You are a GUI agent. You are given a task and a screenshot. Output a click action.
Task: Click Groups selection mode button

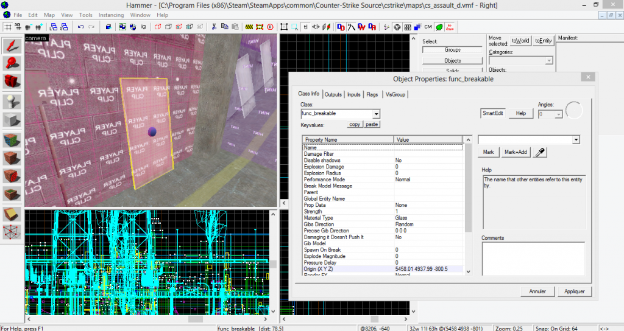pos(453,50)
